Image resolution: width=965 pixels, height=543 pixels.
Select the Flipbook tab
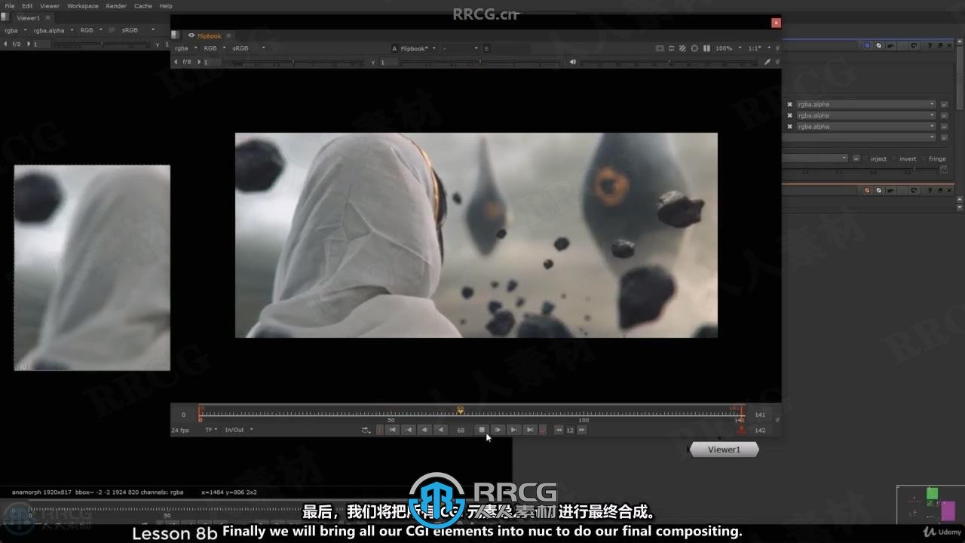coord(209,35)
